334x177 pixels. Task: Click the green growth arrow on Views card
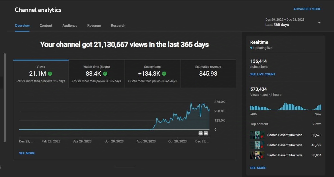(x=50, y=73)
